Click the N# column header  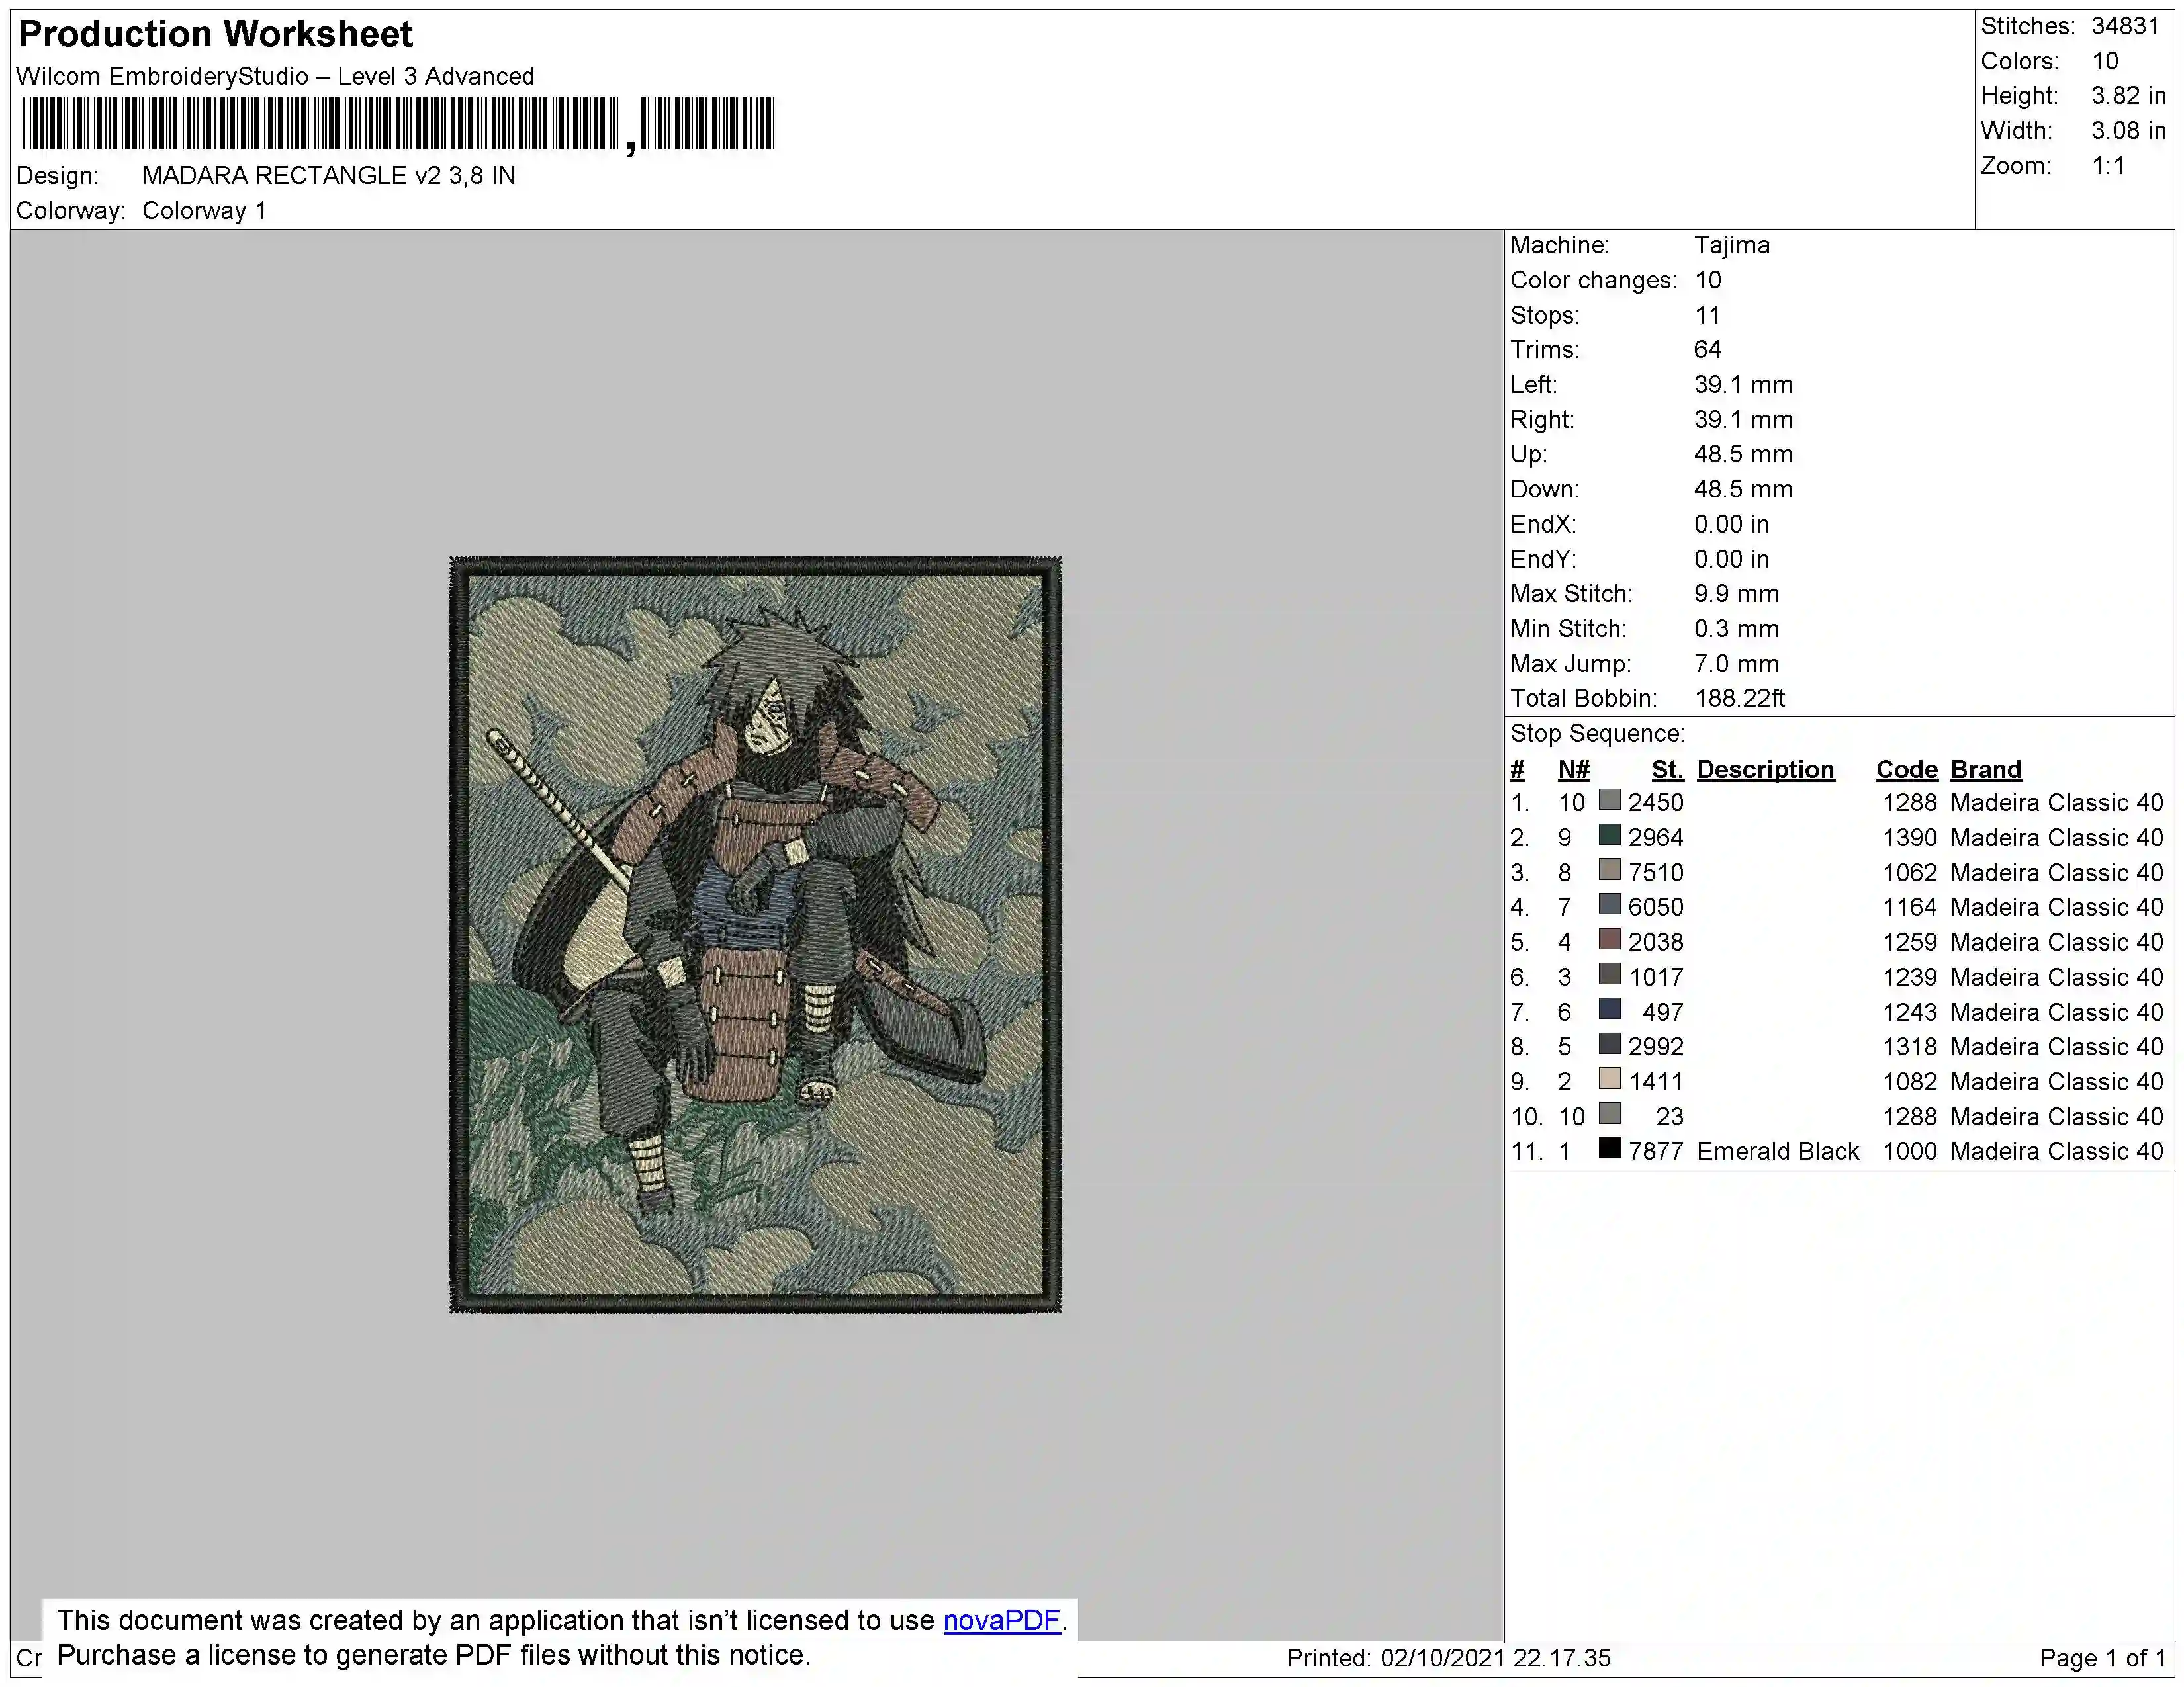(1573, 769)
